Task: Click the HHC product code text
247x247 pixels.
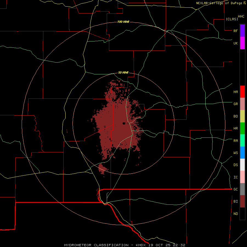Action: pos(241,16)
